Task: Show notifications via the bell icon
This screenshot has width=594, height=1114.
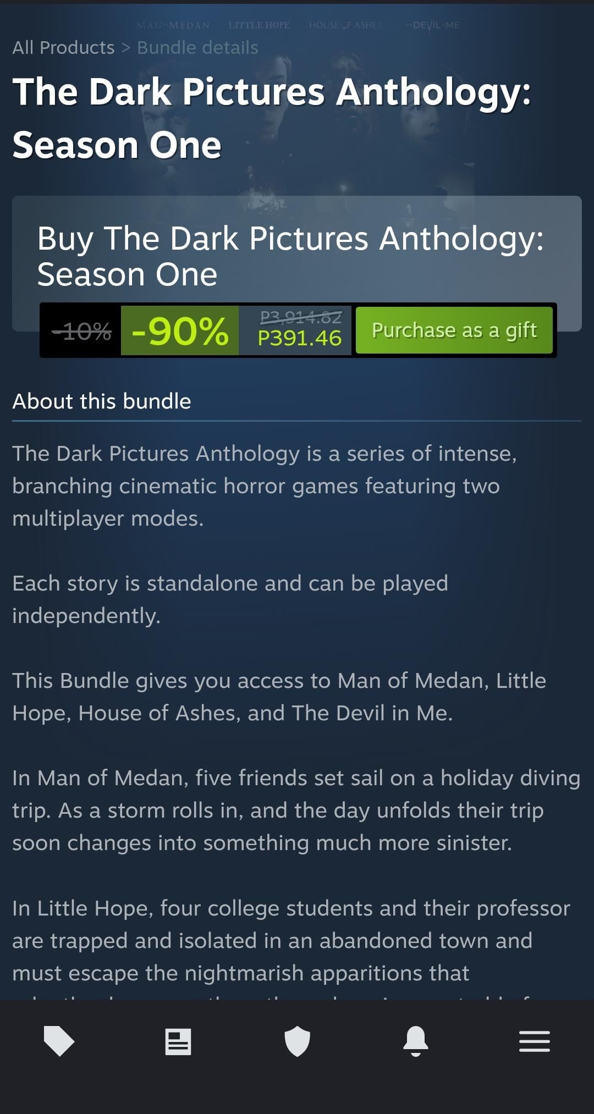Action: (x=416, y=1041)
